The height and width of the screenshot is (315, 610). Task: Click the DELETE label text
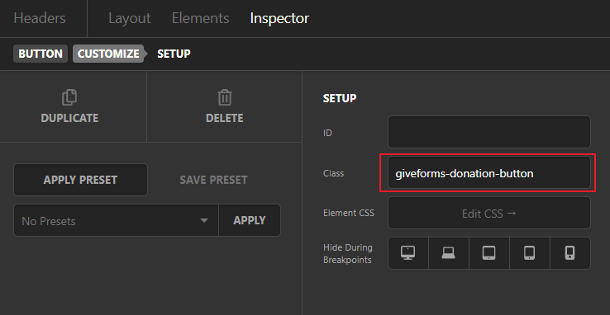[x=225, y=118]
